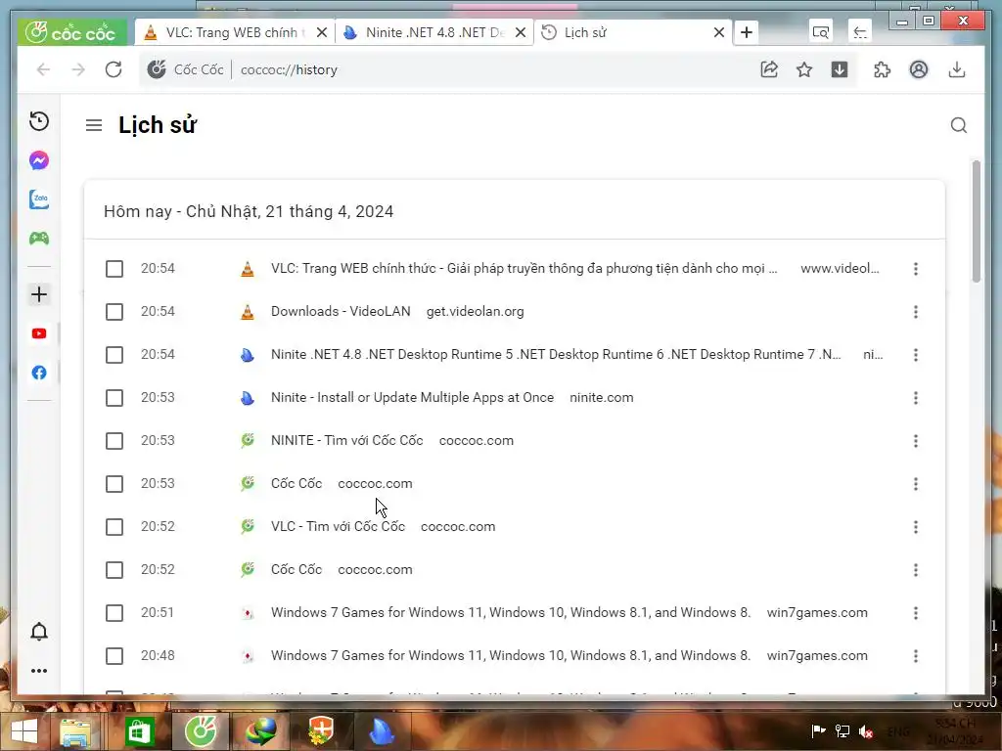Select checkbox for VLC - Tìm với Cốc Cốc
The width and height of the screenshot is (1002, 751).
pos(114,527)
